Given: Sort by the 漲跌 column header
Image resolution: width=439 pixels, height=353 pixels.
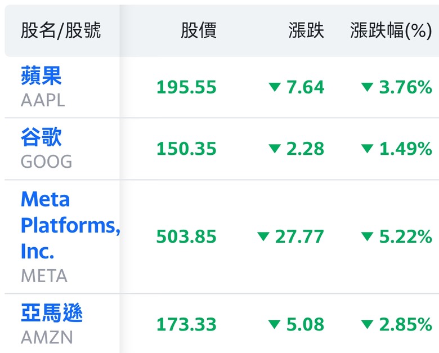Looking at the screenshot, I should tap(306, 30).
